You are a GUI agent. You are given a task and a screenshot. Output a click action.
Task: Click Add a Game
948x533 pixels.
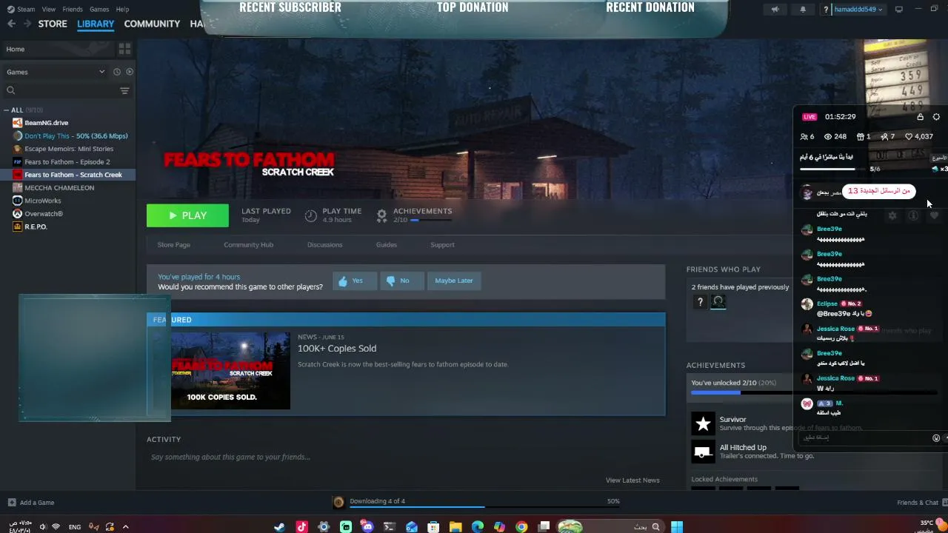(x=31, y=503)
